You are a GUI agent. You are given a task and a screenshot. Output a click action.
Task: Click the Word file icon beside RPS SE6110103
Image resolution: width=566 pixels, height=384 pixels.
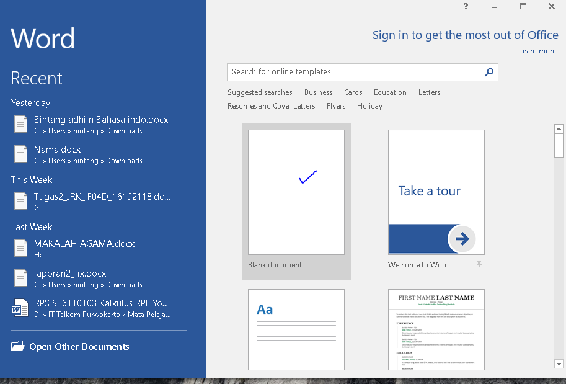click(x=20, y=308)
